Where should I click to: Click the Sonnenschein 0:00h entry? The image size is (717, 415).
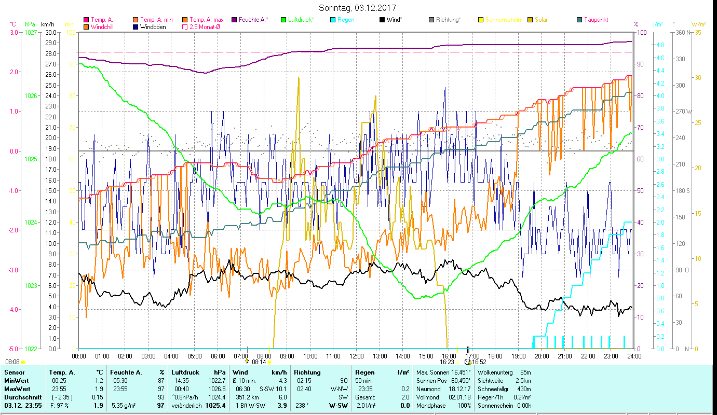click(504, 406)
